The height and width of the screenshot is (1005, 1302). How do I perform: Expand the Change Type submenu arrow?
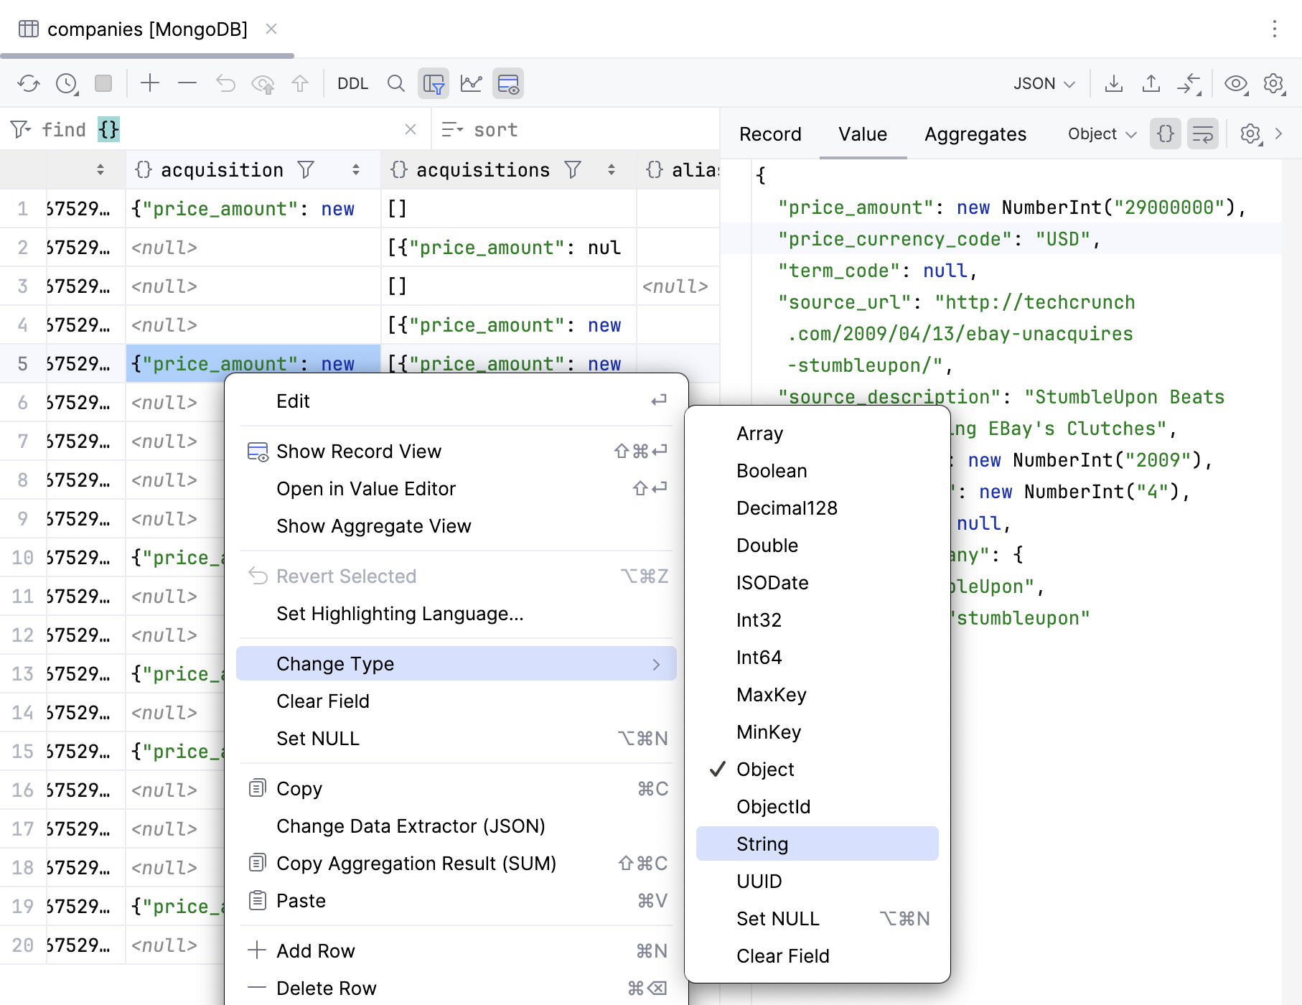[655, 663]
